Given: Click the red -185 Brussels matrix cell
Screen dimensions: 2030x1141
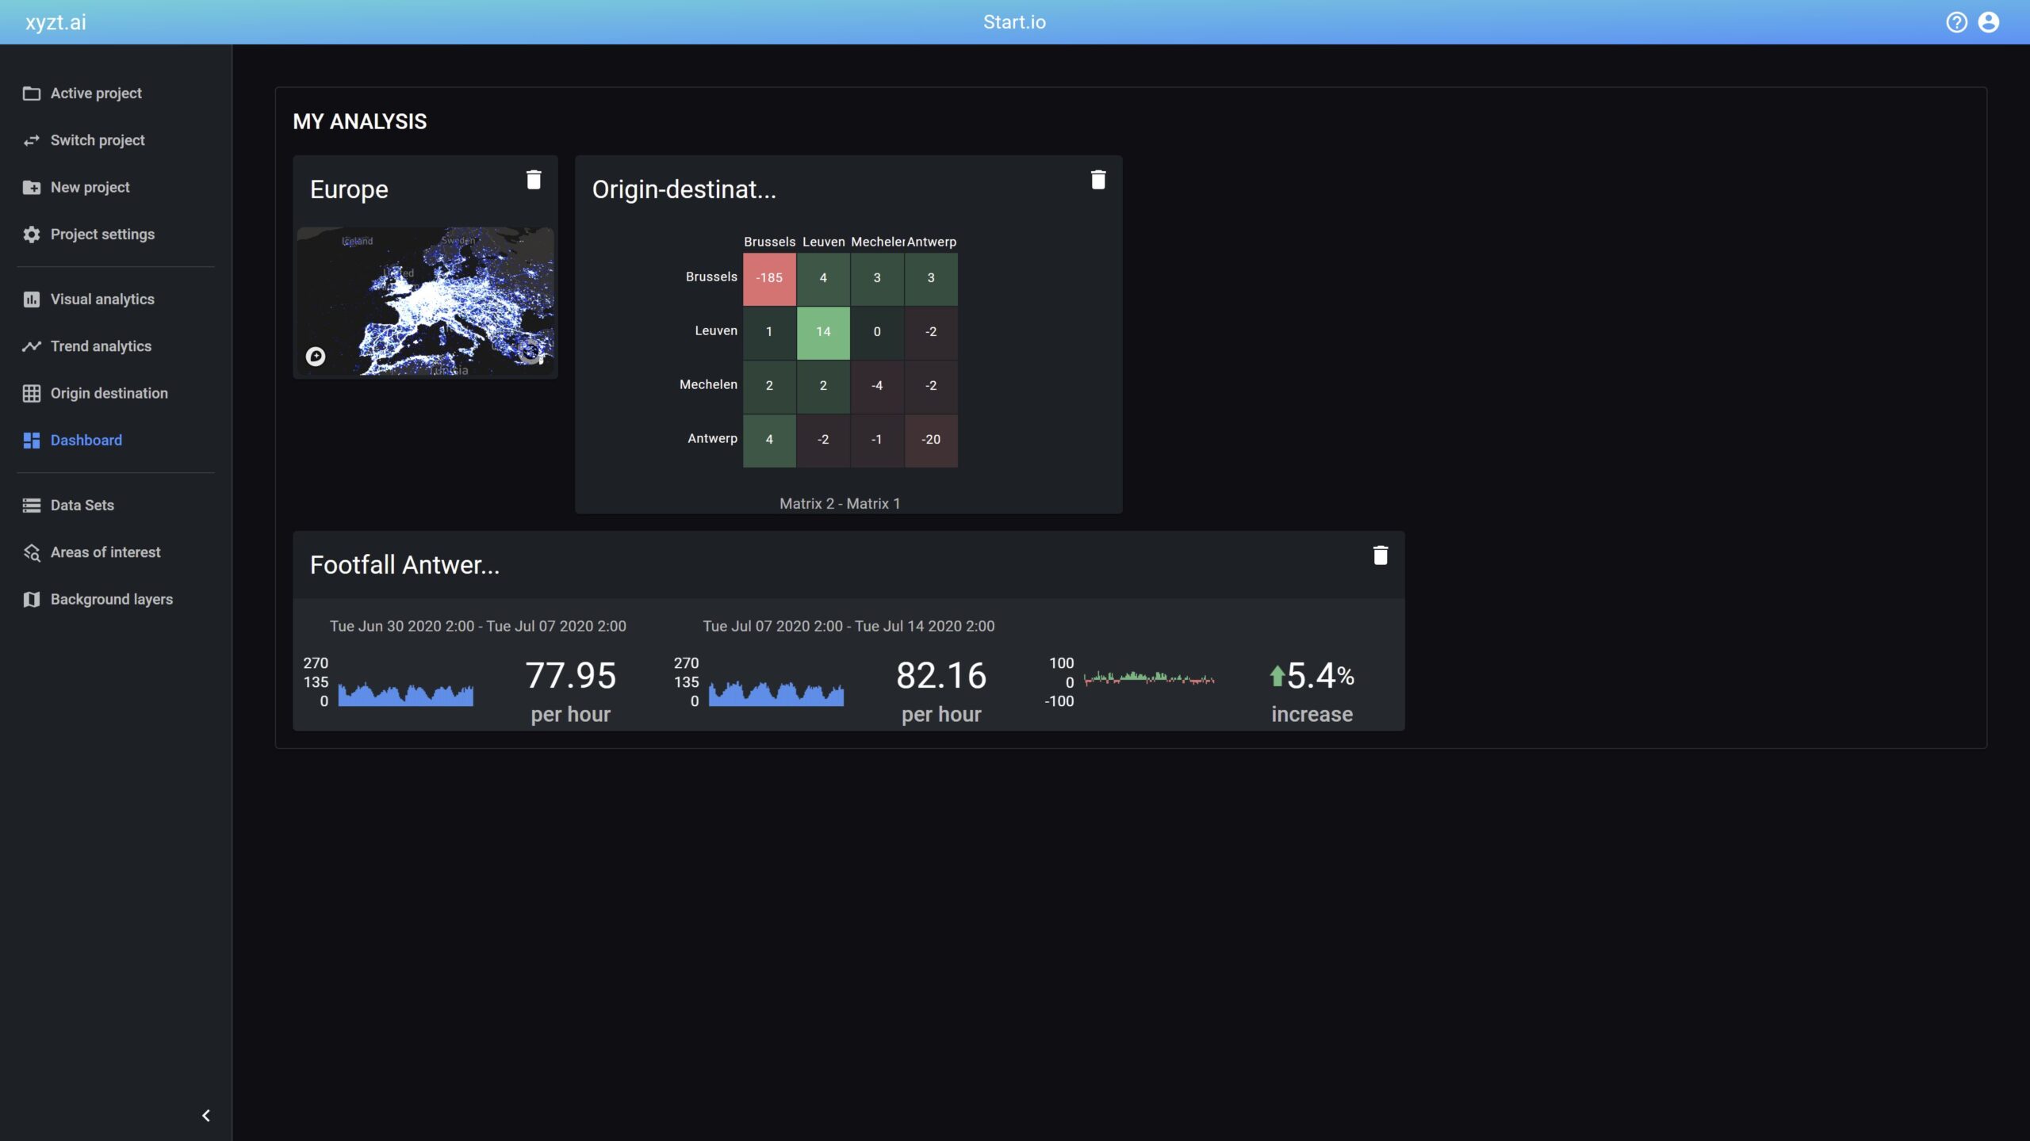Looking at the screenshot, I should pyautogui.click(x=769, y=278).
